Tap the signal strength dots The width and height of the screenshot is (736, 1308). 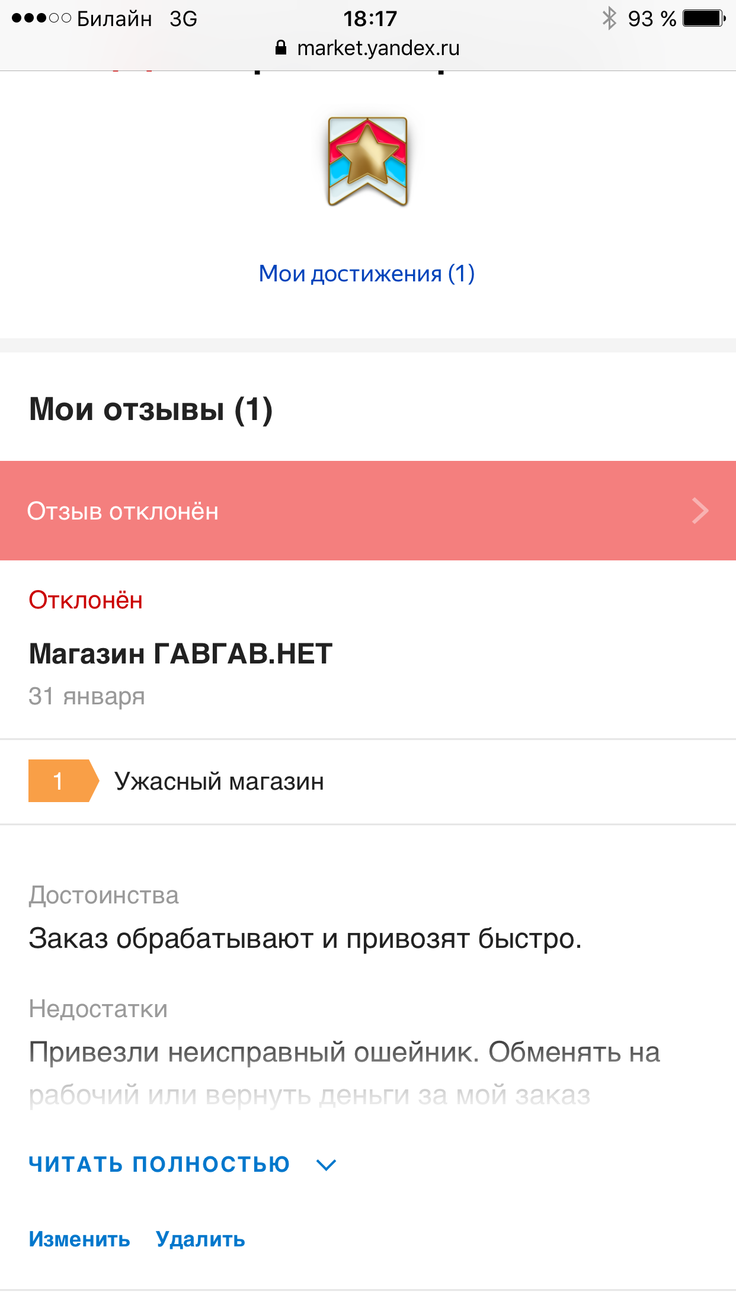click(x=41, y=18)
